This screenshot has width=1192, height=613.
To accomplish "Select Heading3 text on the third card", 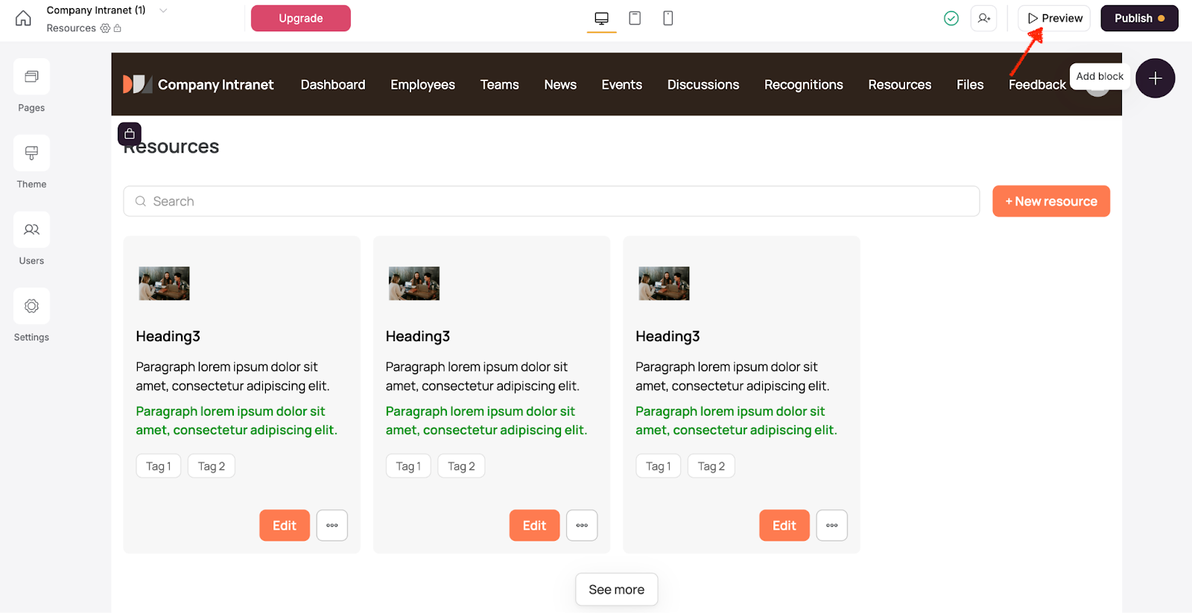I will [x=668, y=337].
